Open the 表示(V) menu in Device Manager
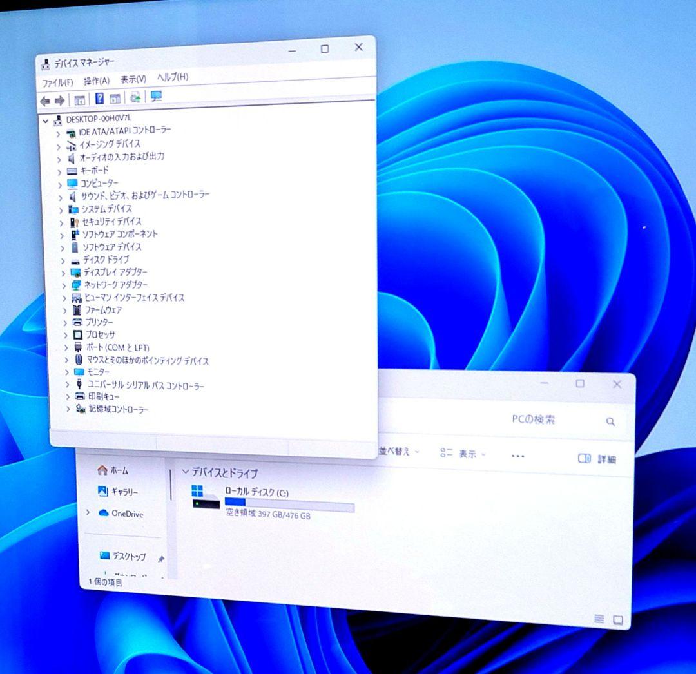The height and width of the screenshot is (674, 696). pyautogui.click(x=131, y=78)
